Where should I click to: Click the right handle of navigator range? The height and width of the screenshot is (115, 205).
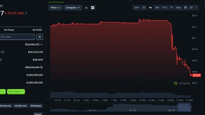[191, 107]
